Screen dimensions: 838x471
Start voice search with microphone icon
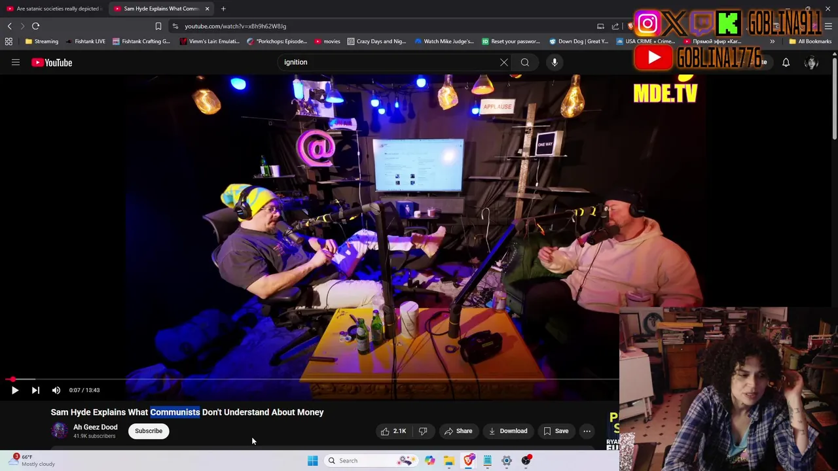(555, 62)
